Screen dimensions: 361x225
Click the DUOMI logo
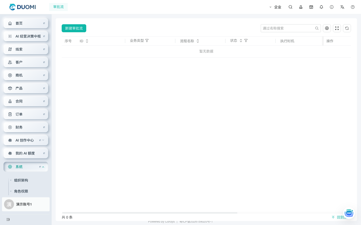pyautogui.click(x=23, y=7)
